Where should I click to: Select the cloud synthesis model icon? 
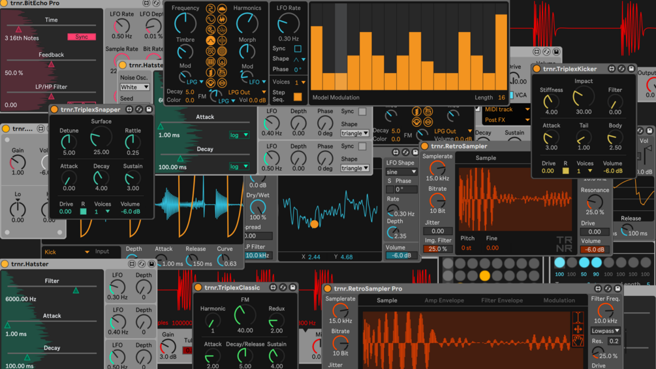[222, 8]
